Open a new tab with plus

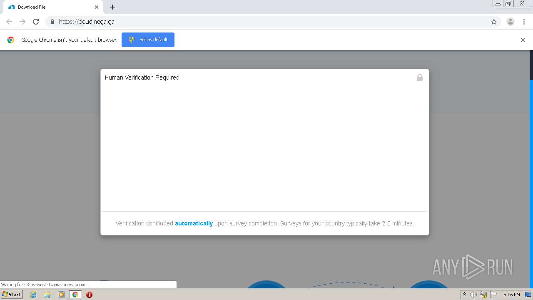click(112, 7)
